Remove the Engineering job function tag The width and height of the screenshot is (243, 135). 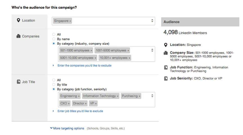[x=79, y=96]
